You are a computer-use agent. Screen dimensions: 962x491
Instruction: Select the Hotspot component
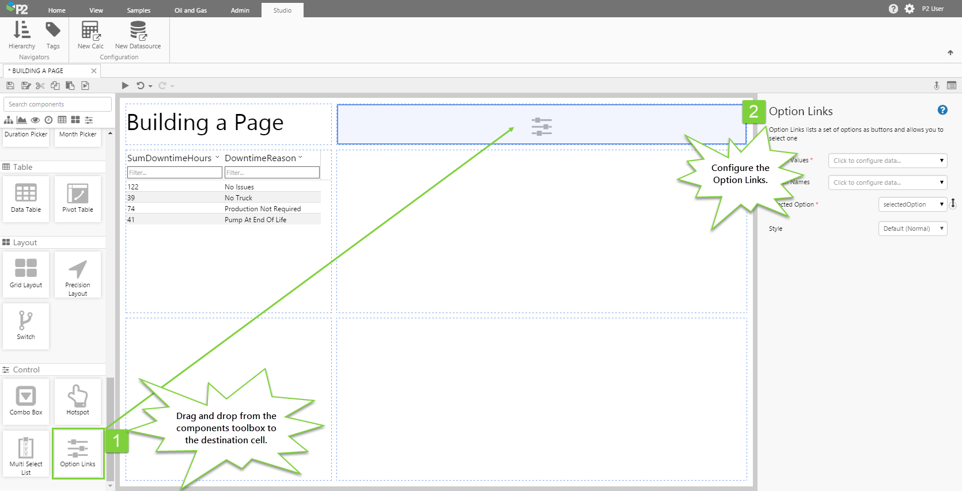[x=78, y=402]
